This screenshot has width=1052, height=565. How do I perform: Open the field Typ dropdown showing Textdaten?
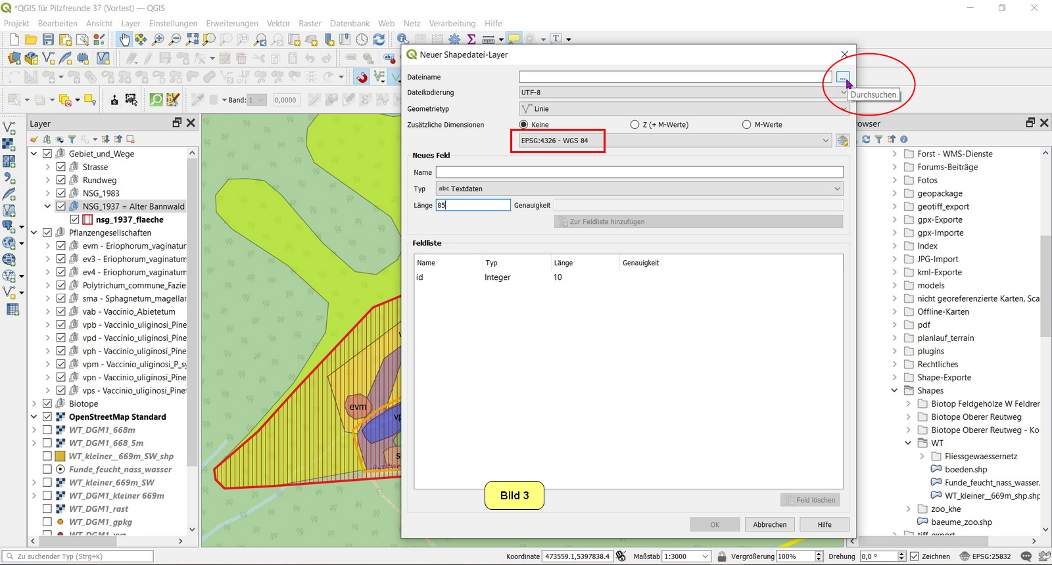(x=639, y=189)
